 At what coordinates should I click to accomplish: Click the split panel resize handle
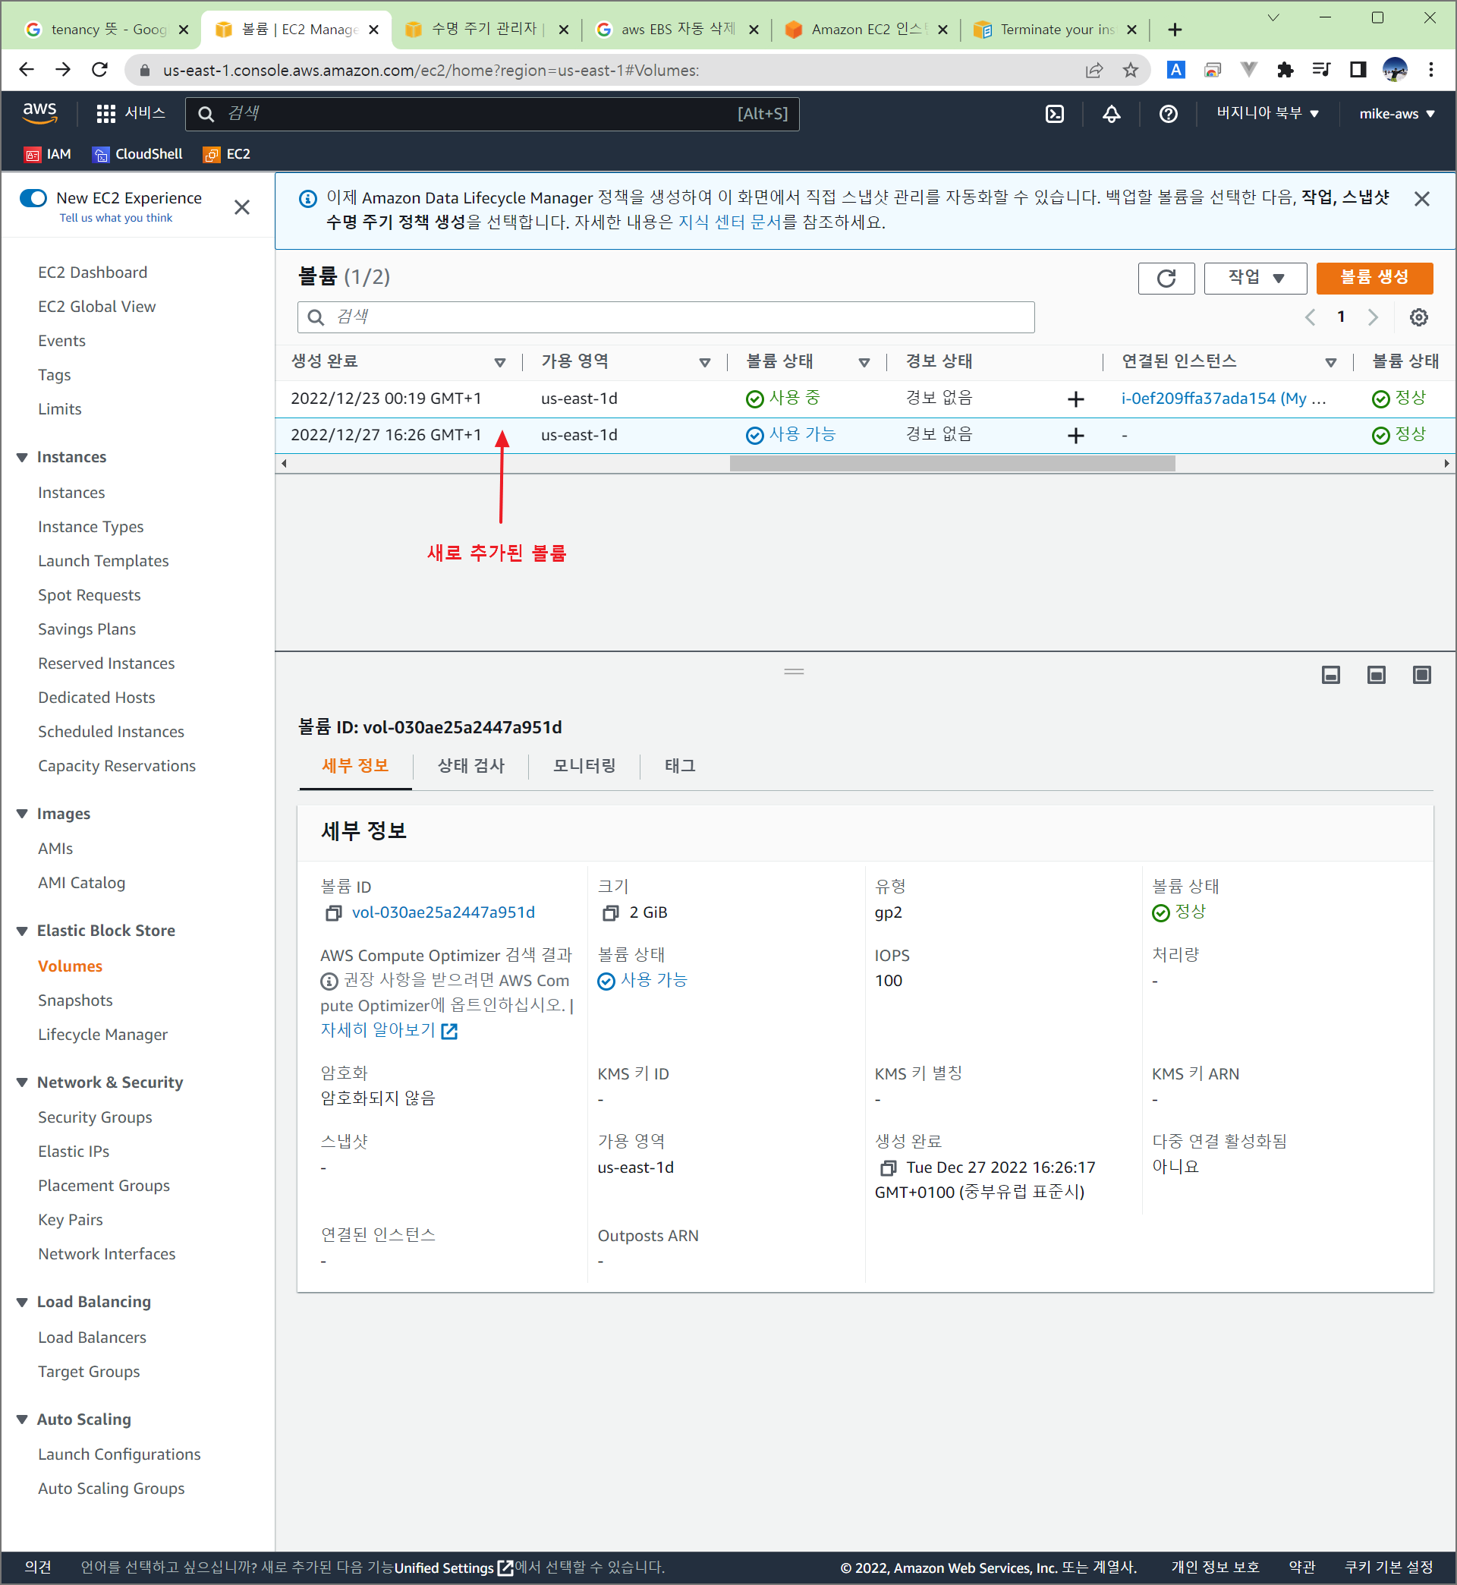point(794,672)
